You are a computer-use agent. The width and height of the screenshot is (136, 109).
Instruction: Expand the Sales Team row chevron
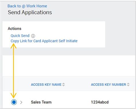21,102
